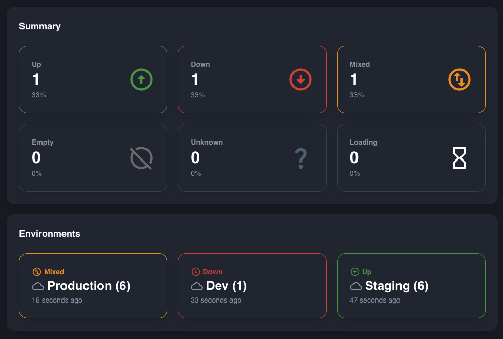Click the green up arrow icon in Up card
The width and height of the screenshot is (503, 339).
pyautogui.click(x=141, y=79)
